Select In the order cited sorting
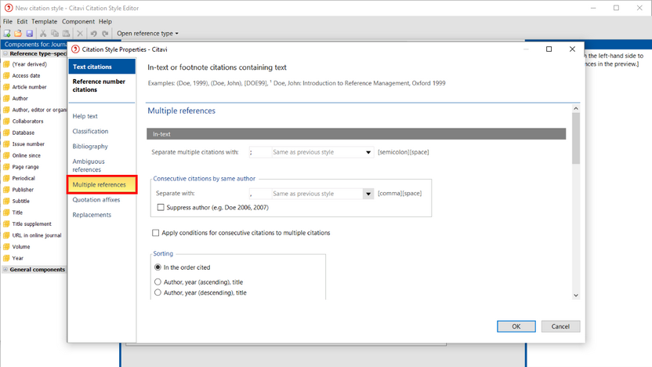This screenshot has height=367, width=652. tap(158, 267)
